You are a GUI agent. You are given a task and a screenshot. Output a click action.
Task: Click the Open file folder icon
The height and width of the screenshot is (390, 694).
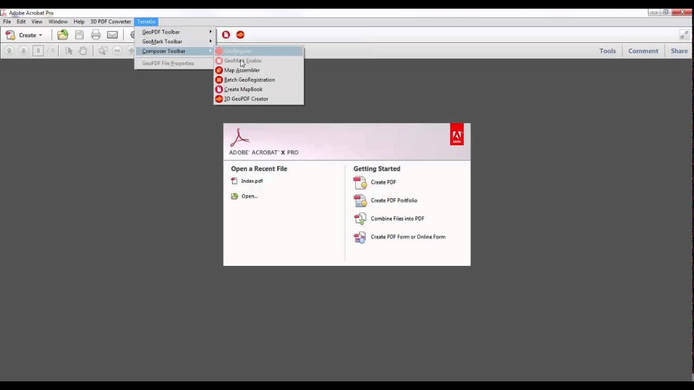63,35
